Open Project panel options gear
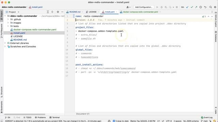The height and width of the screenshot is (122, 218). [x=58, y=12]
